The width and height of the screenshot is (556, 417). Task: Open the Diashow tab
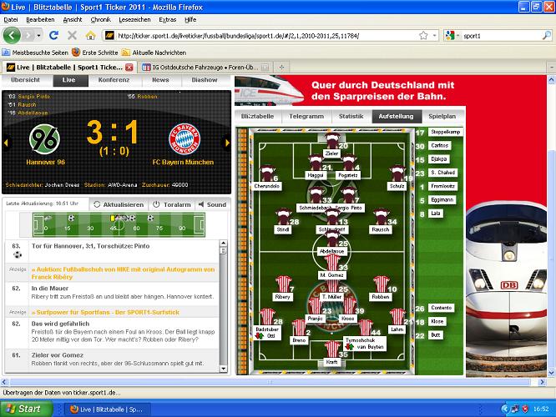click(205, 80)
